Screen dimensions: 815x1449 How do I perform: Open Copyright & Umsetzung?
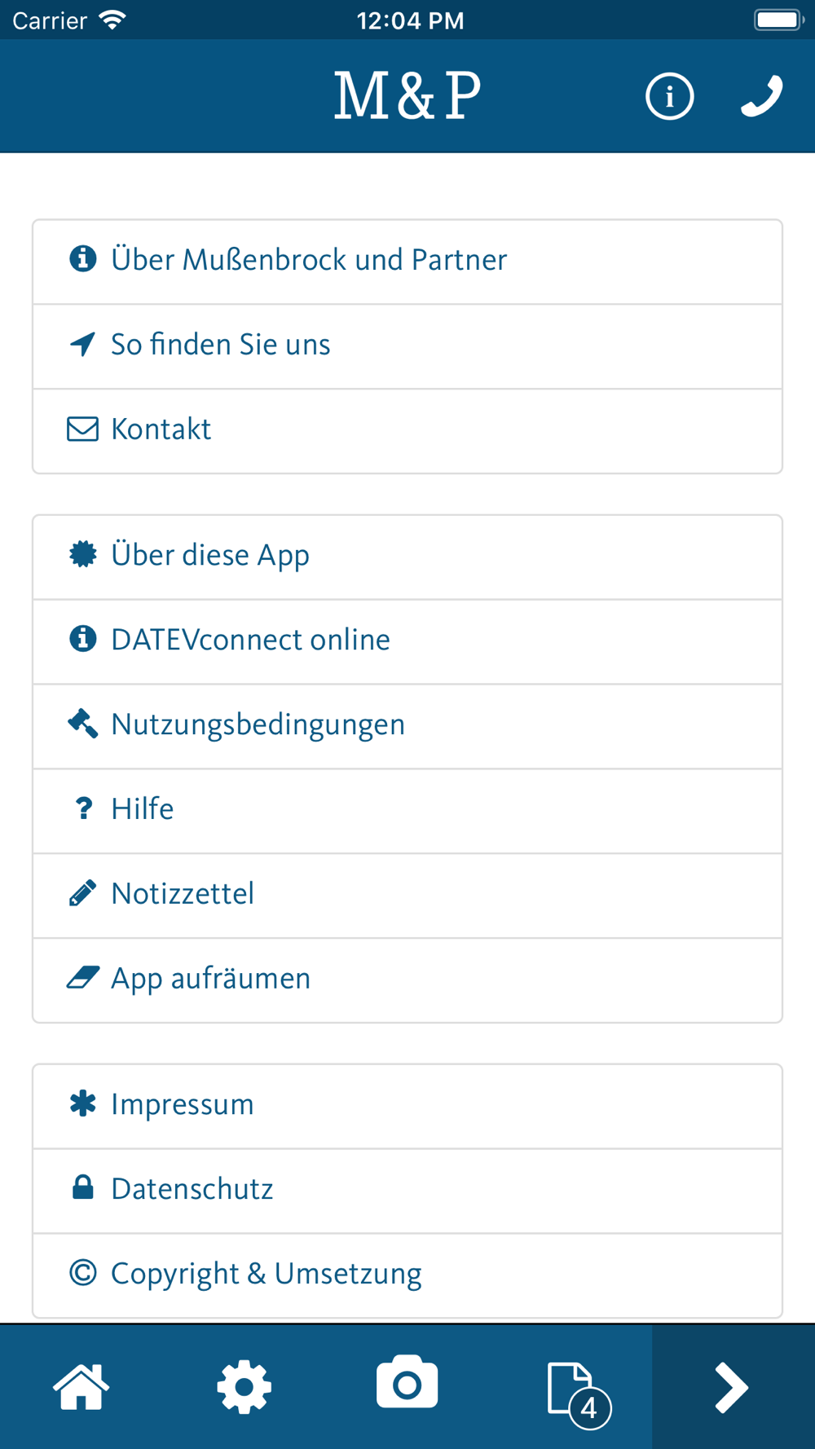point(407,1275)
